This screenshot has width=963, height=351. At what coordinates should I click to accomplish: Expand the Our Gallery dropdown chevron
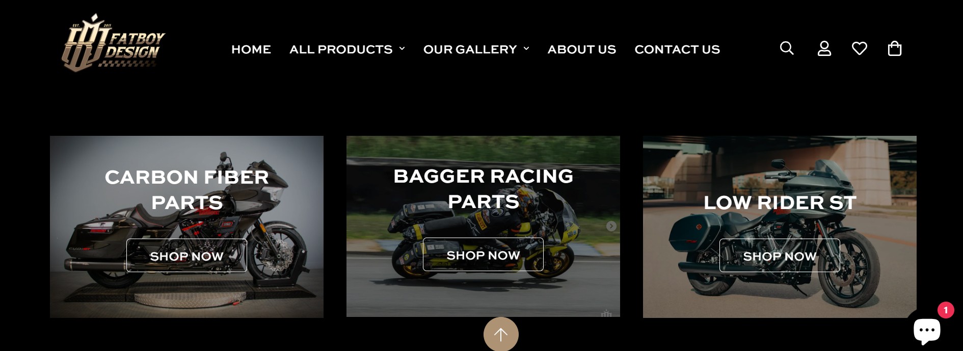click(x=526, y=48)
